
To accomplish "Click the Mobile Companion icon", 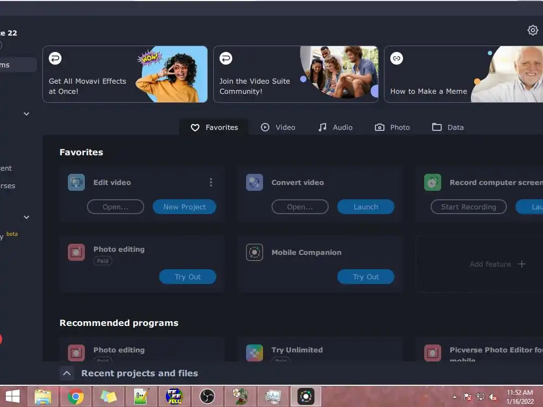I will coord(255,252).
